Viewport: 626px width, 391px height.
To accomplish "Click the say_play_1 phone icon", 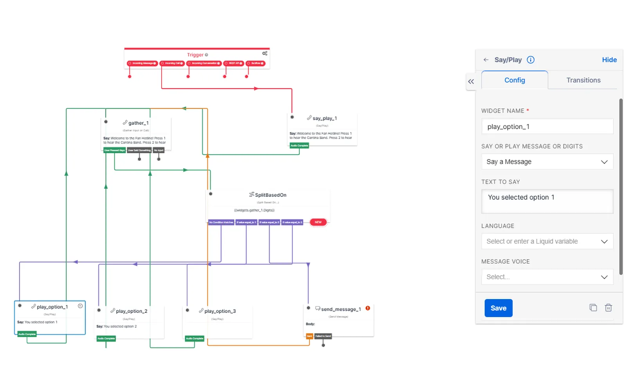I will pyautogui.click(x=309, y=118).
